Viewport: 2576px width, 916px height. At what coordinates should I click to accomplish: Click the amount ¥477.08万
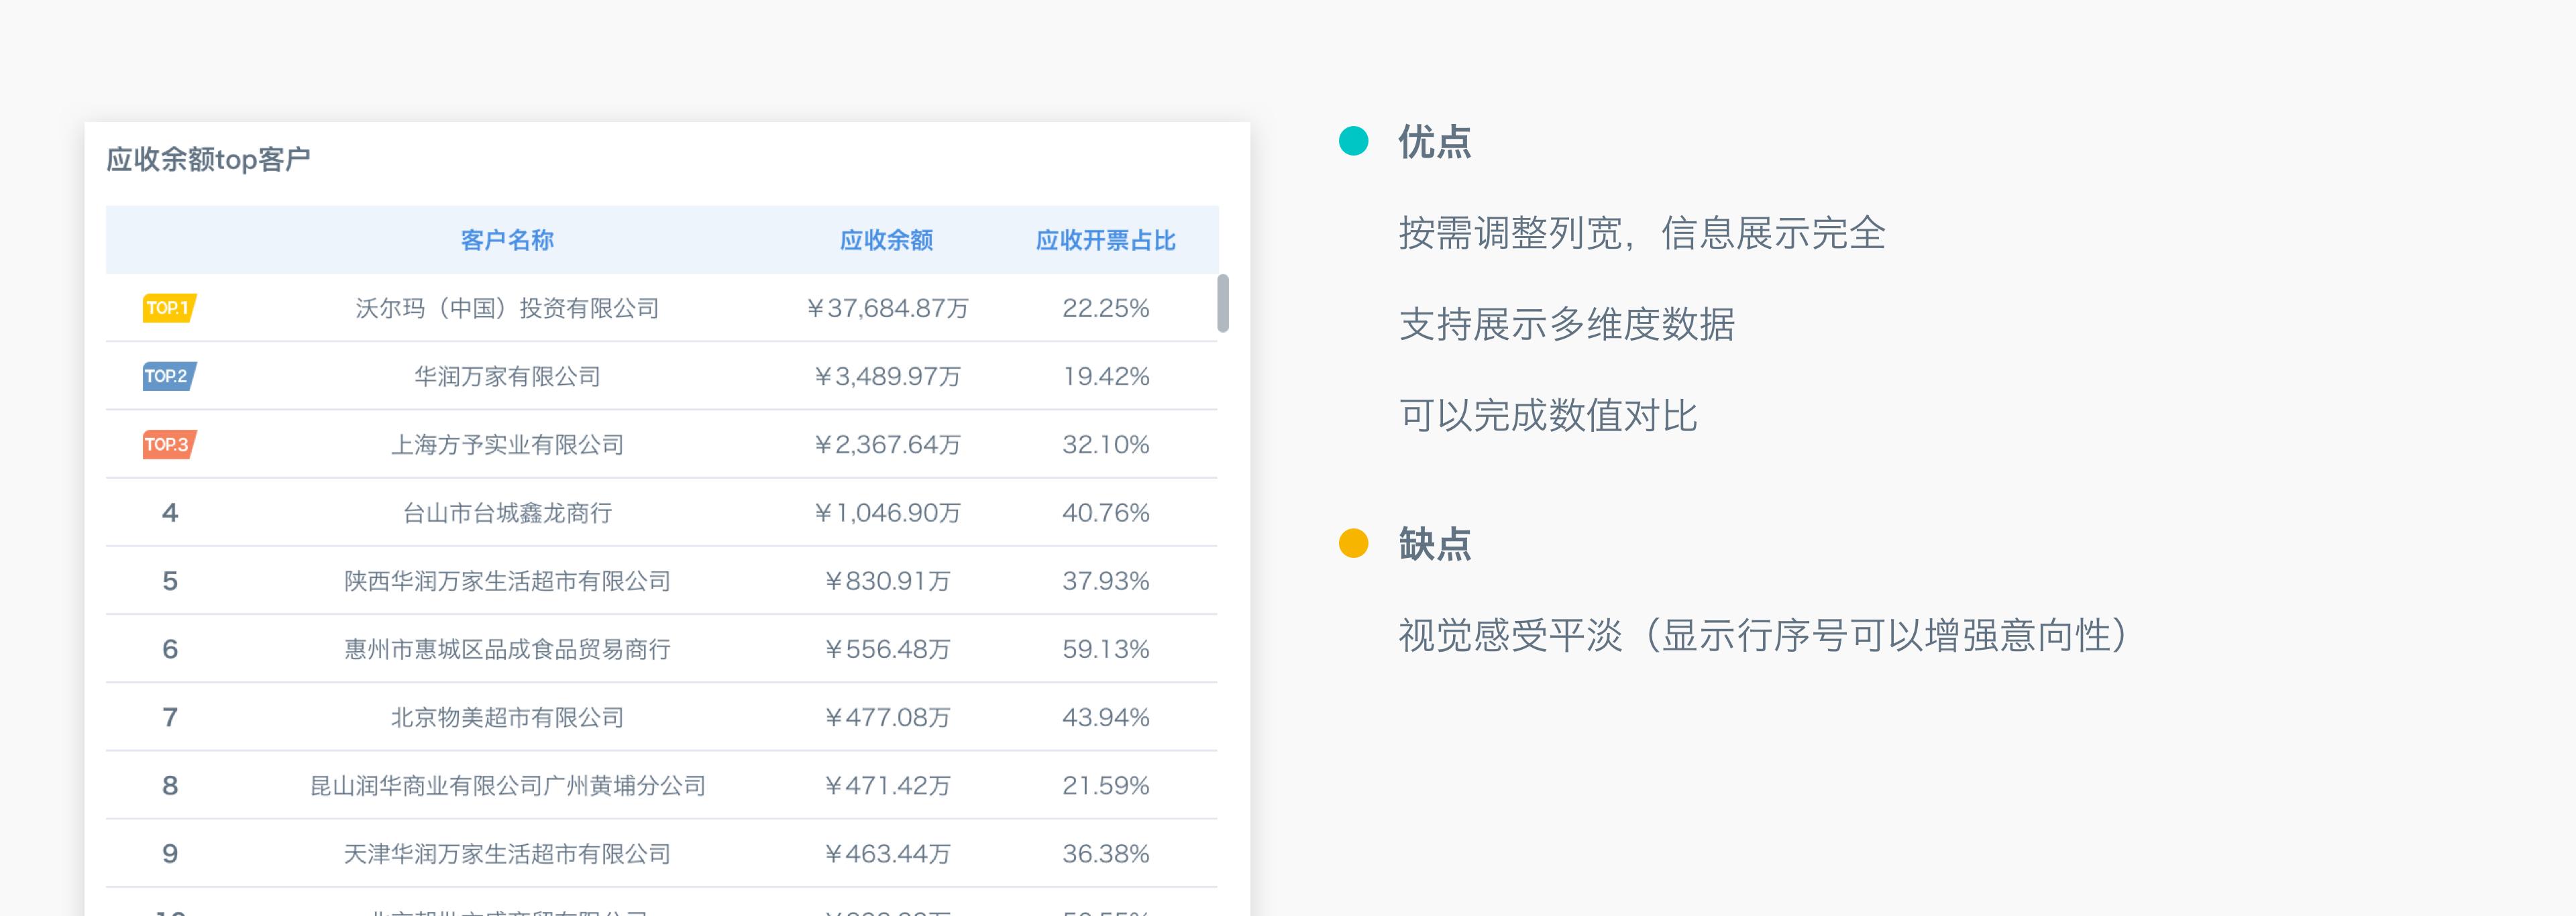click(x=887, y=717)
